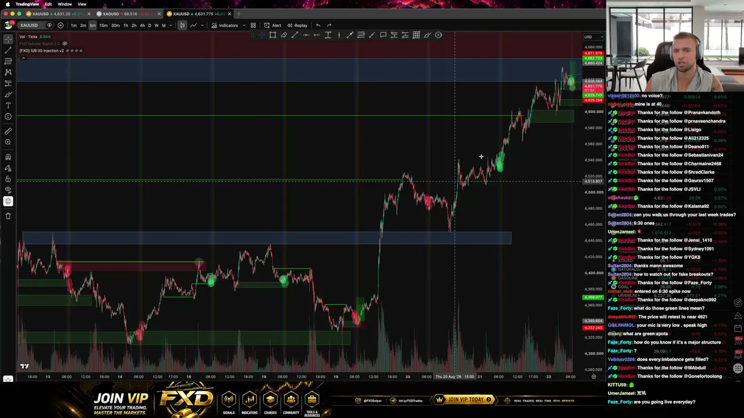Expand the Indicators favorites dropdown arrow
744x418 pixels.
click(x=244, y=25)
